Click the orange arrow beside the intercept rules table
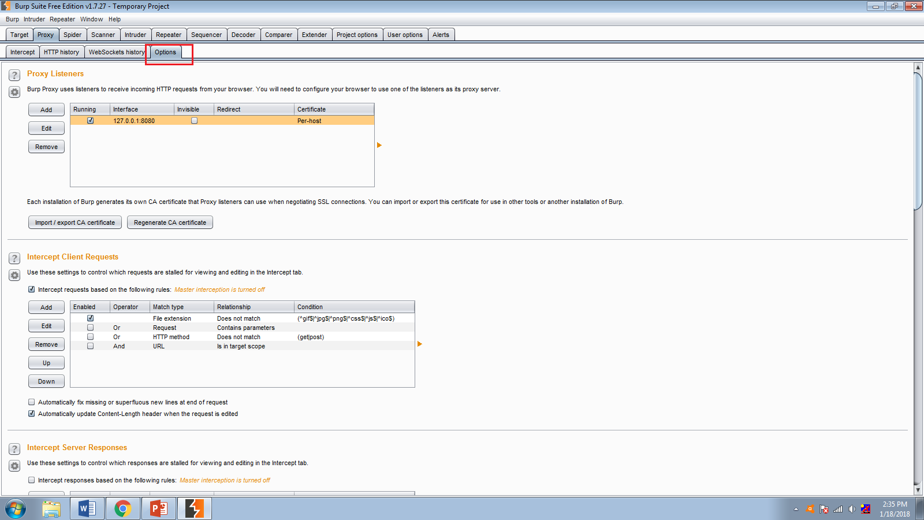Screen dimensions: 924x520 pos(420,344)
